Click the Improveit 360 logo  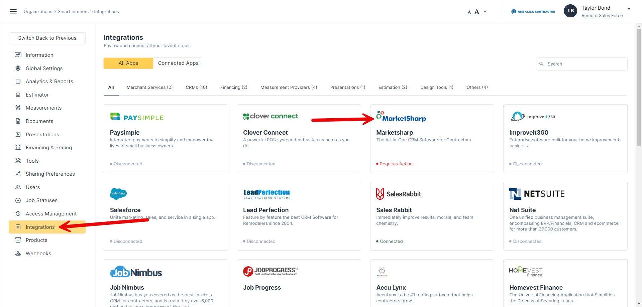click(533, 117)
